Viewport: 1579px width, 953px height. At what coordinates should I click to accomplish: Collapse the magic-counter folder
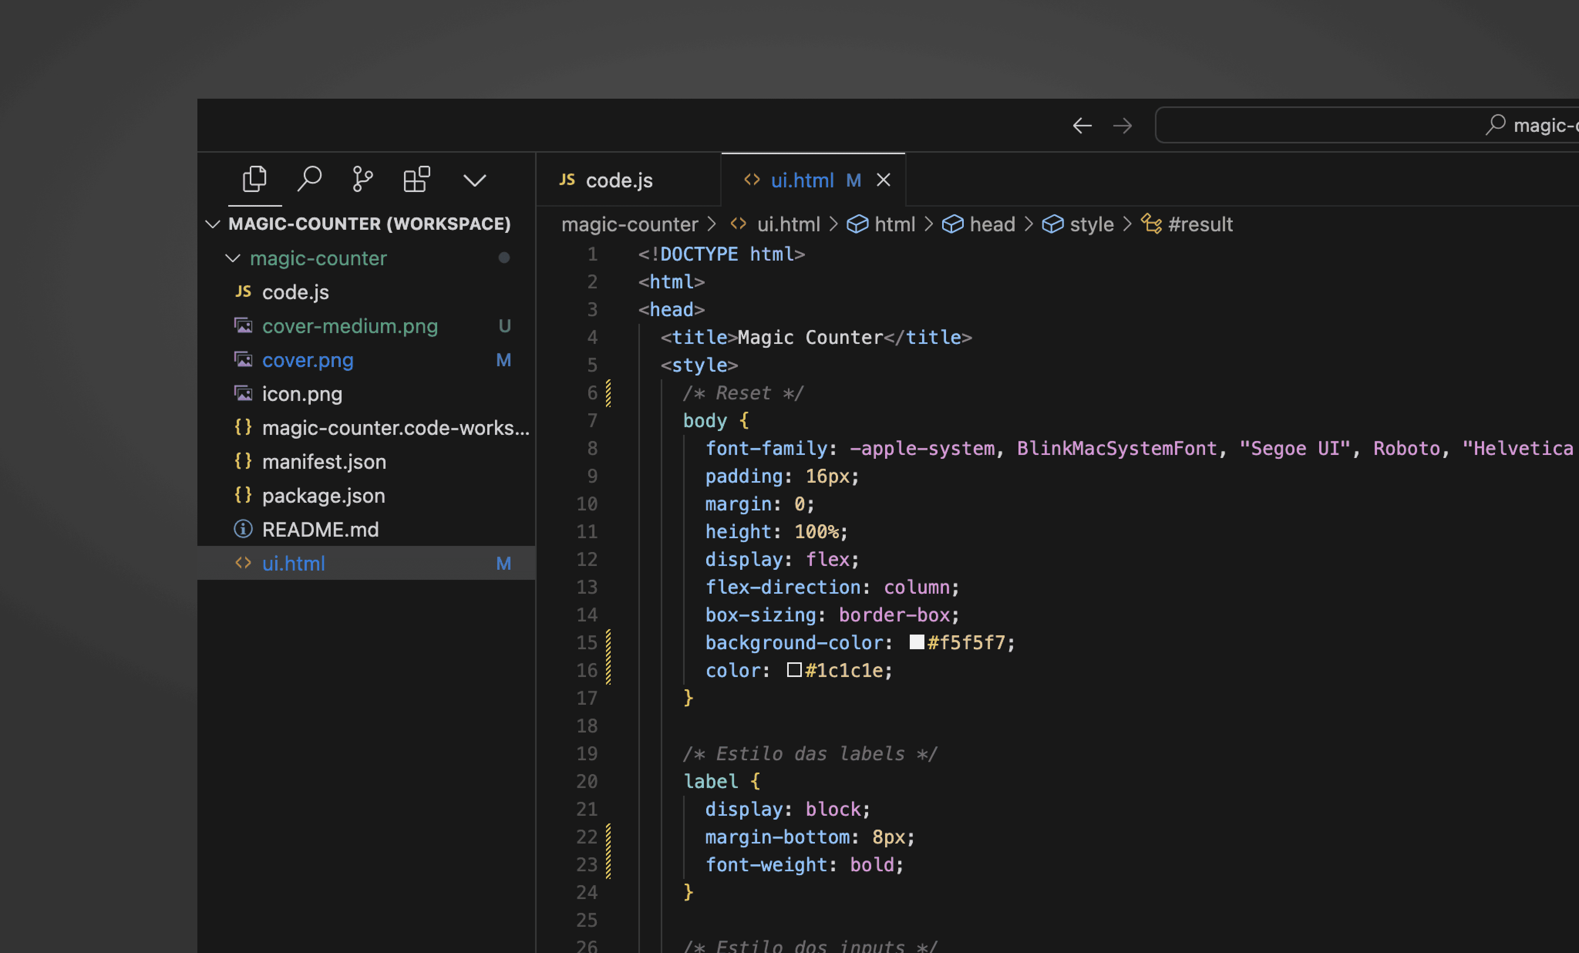pos(233,258)
